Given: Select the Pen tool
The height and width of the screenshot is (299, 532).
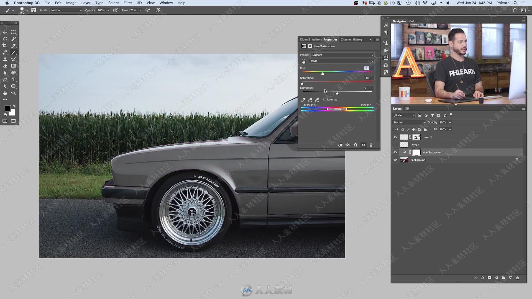Looking at the screenshot, I should (5, 79).
